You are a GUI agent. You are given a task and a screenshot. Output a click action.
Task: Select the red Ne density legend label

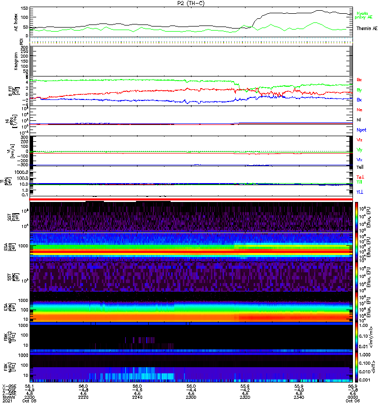tap(360, 110)
